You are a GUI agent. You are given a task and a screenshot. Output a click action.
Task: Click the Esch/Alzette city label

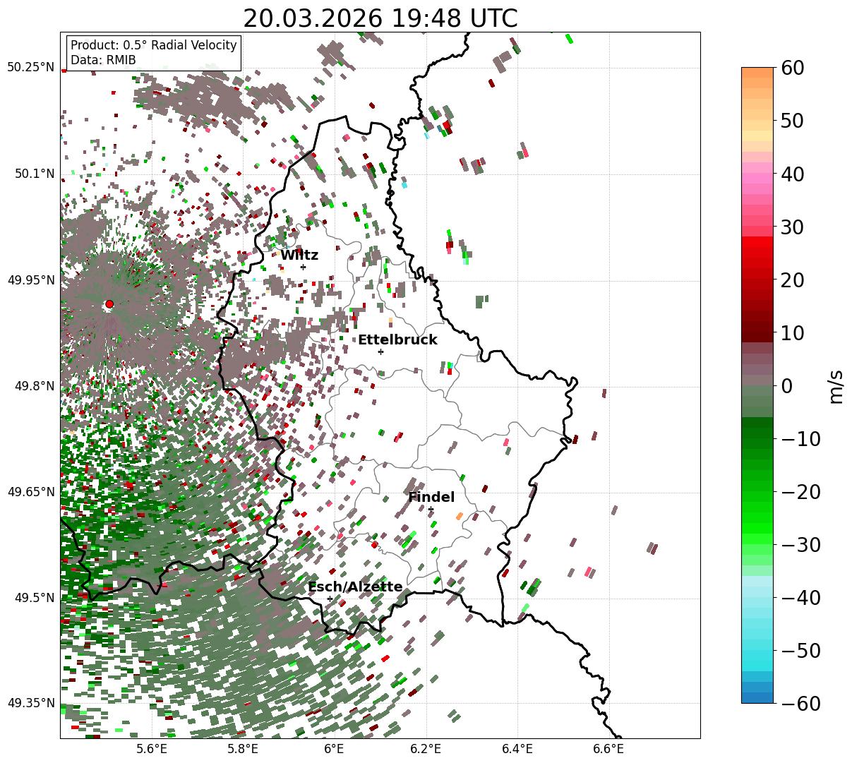pos(355,587)
